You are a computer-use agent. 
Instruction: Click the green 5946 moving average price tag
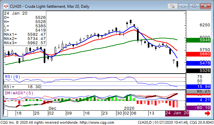[x=198, y=40]
